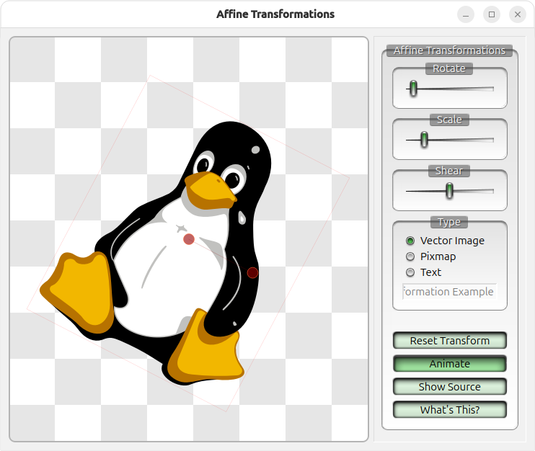Click the light red center handle on penguin
The image size is (535, 451).
[189, 238]
